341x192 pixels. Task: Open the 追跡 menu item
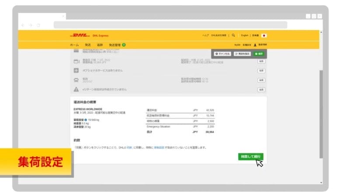[100, 45]
